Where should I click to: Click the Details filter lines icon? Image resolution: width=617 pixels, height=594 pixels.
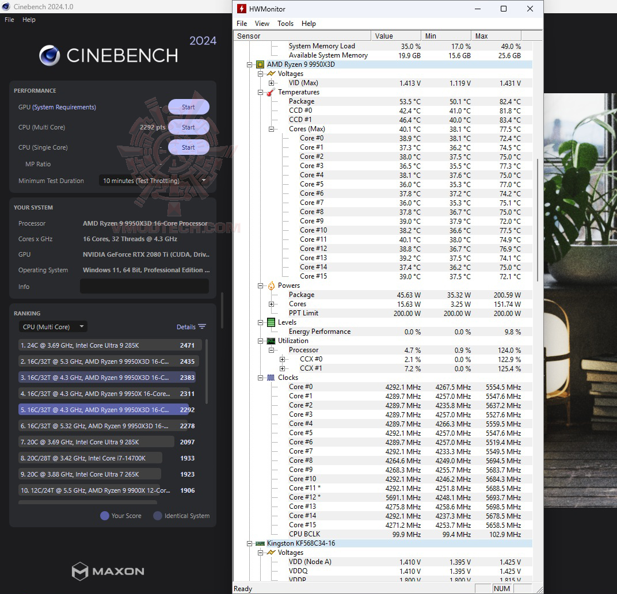click(x=202, y=327)
